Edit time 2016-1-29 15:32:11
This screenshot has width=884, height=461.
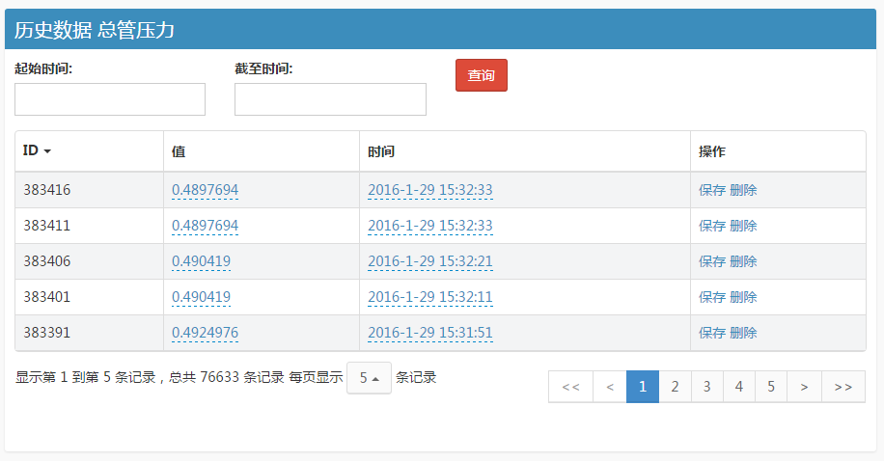430,296
